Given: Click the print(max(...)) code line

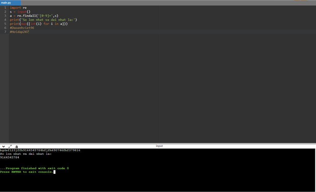Looking at the screenshot, I should (39, 24).
